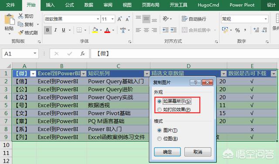Click the accounting number format icon
This screenshot has width=279, height=164.
225,30
